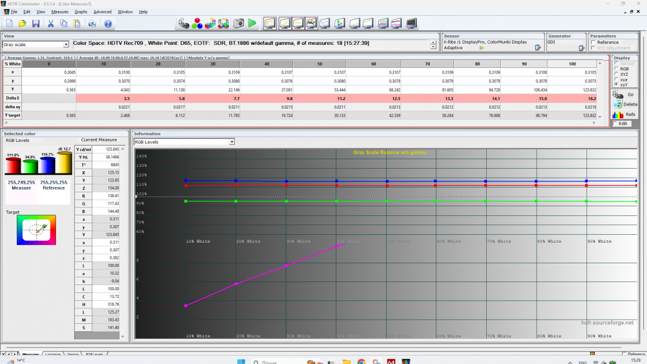Click the Paste clipboard icon
This screenshot has width=647, height=364.
click(77, 24)
